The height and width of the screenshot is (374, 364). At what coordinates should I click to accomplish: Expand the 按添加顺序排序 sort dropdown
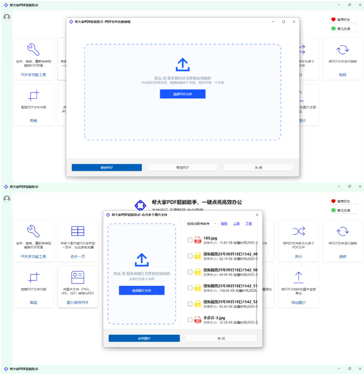tap(201, 223)
